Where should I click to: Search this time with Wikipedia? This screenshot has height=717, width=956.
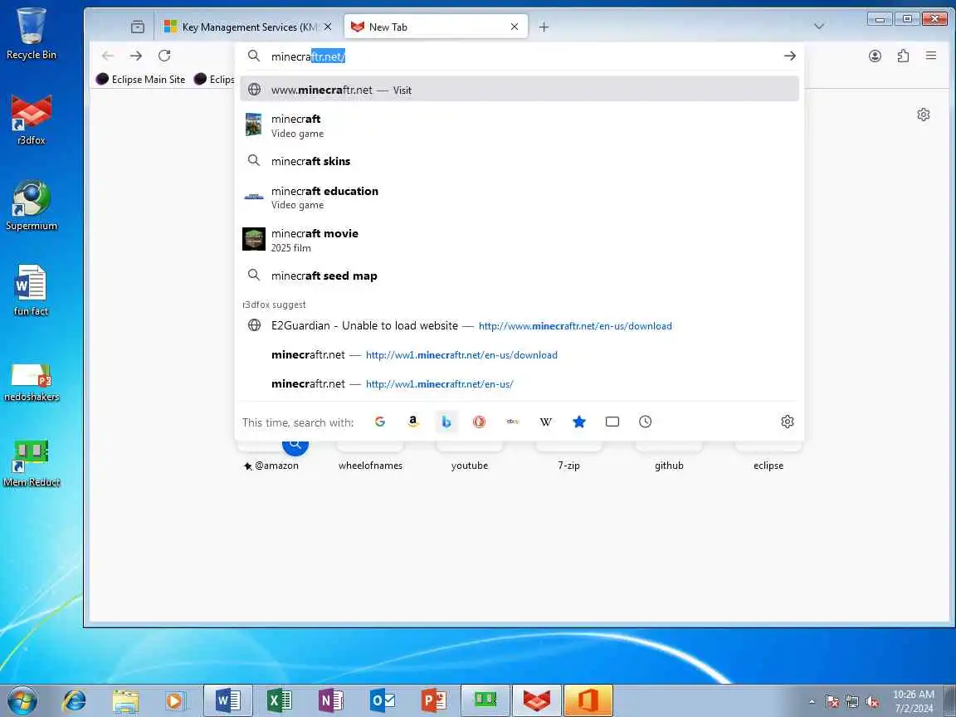click(x=546, y=422)
